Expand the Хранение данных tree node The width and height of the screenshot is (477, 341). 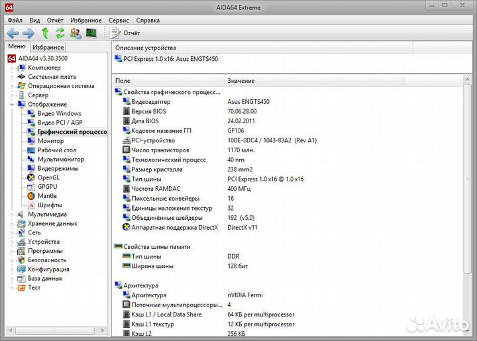click(x=12, y=224)
